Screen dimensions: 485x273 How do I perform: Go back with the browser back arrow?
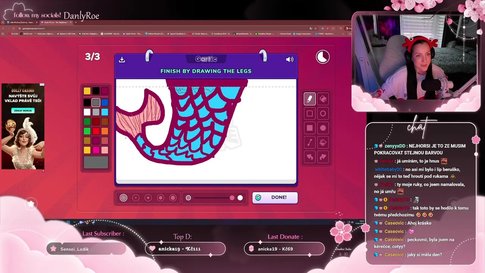(x=3, y=28)
